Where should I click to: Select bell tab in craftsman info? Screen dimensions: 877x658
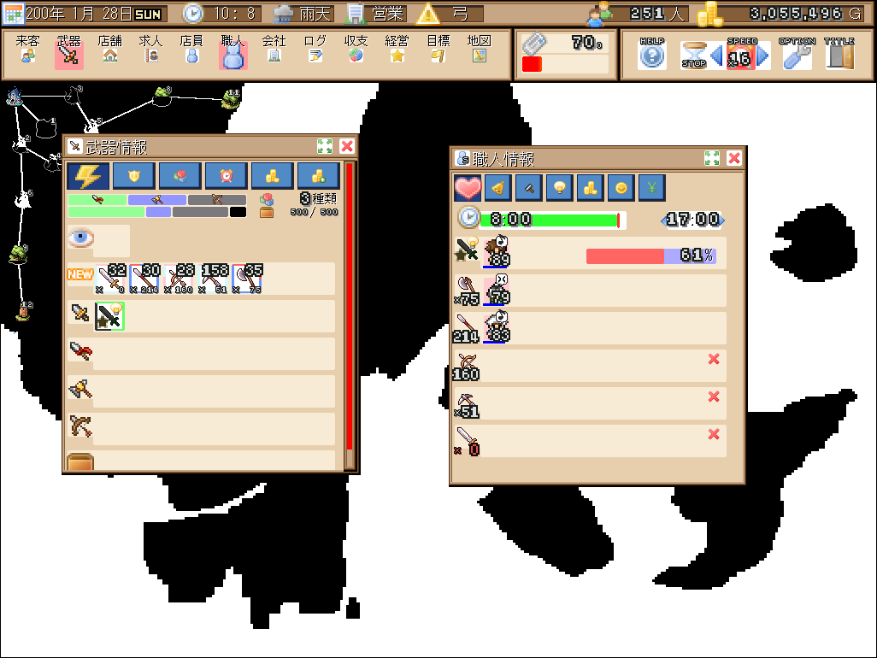click(498, 188)
